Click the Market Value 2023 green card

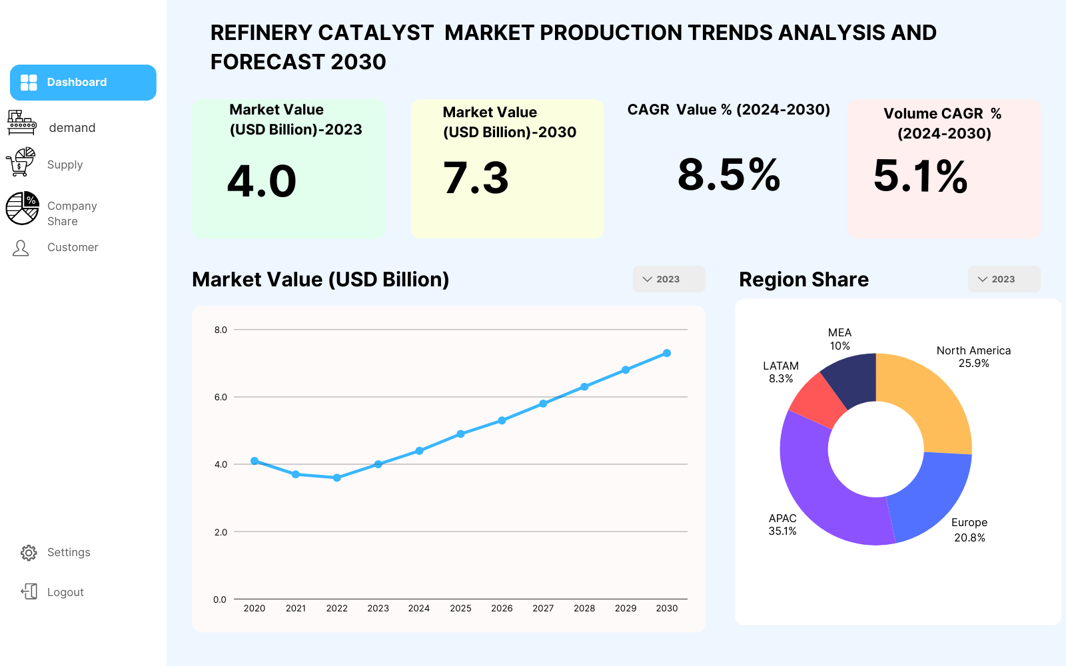(x=288, y=168)
